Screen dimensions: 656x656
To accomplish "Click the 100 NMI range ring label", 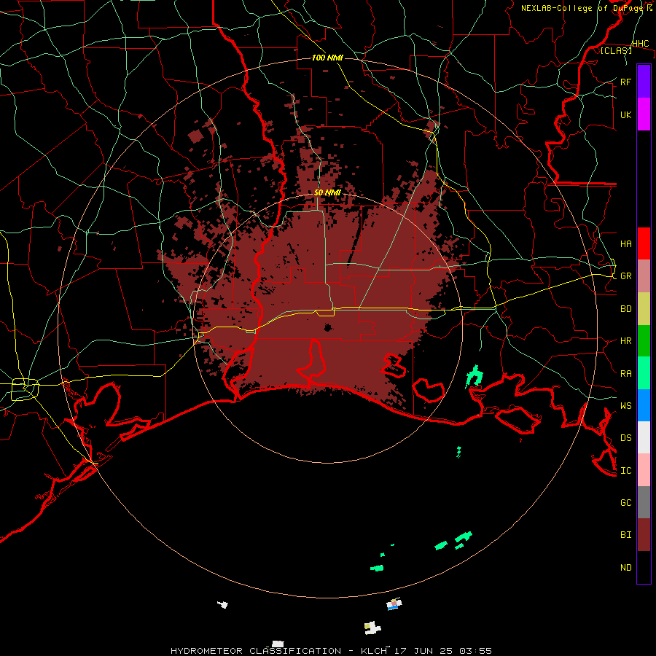I will (x=327, y=58).
